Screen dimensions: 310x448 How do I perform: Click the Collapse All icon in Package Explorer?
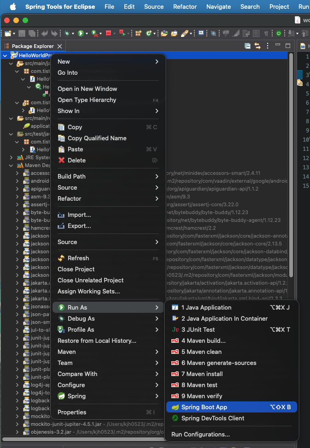247,46
